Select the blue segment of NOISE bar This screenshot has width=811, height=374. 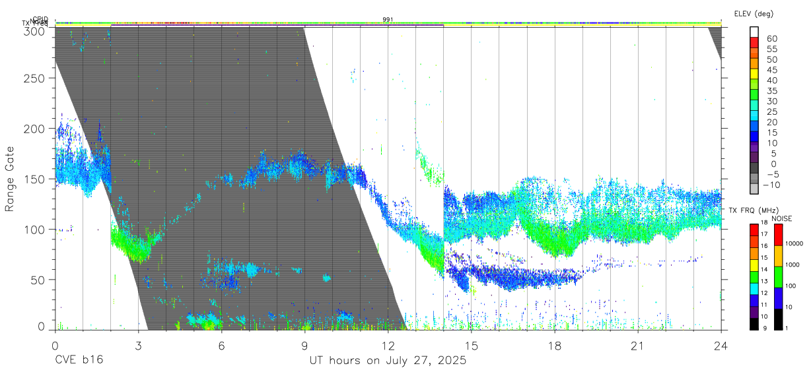coord(778,298)
